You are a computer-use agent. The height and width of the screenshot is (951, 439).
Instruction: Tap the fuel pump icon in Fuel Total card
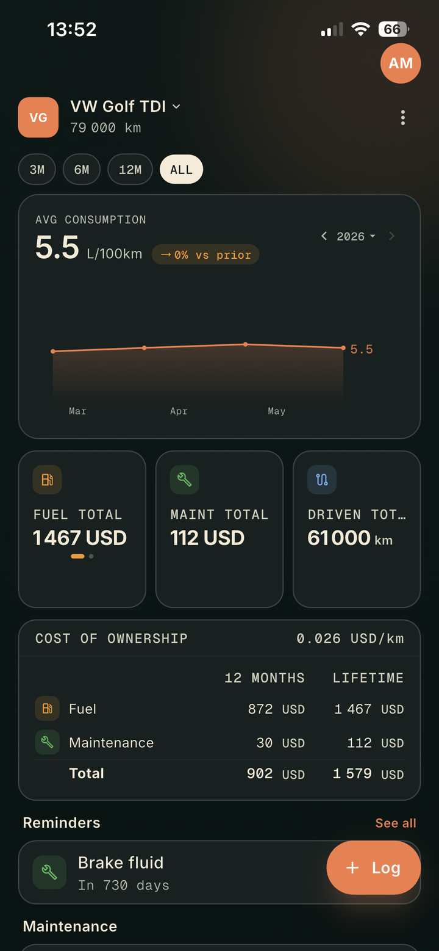coord(47,480)
